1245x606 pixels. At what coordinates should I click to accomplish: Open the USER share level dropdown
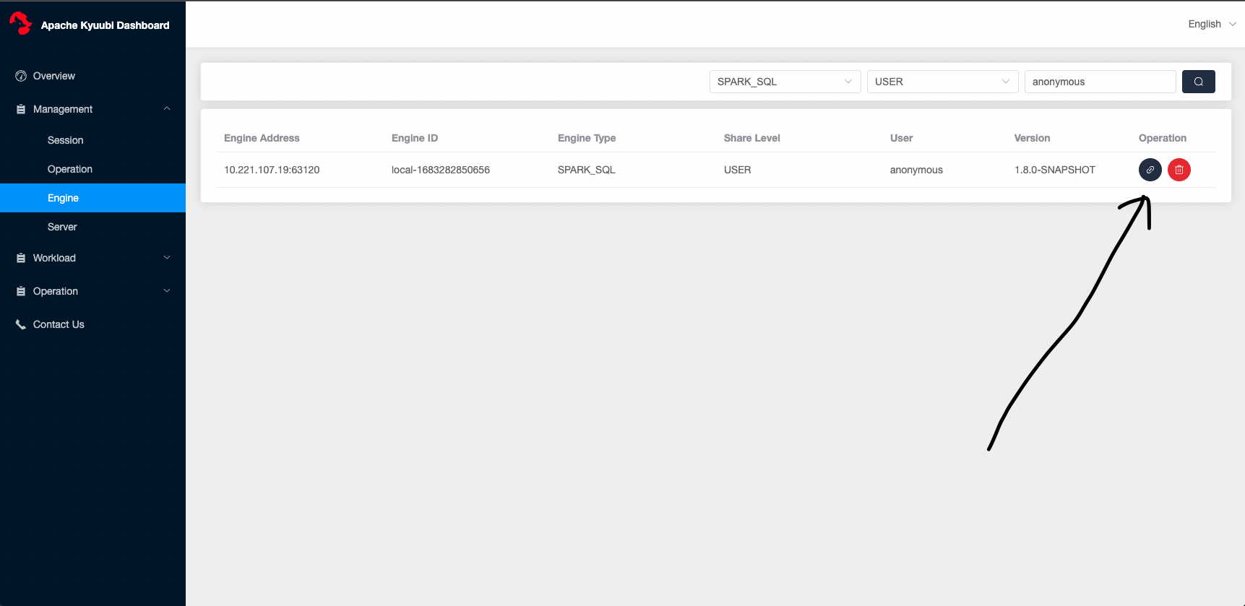click(x=943, y=82)
